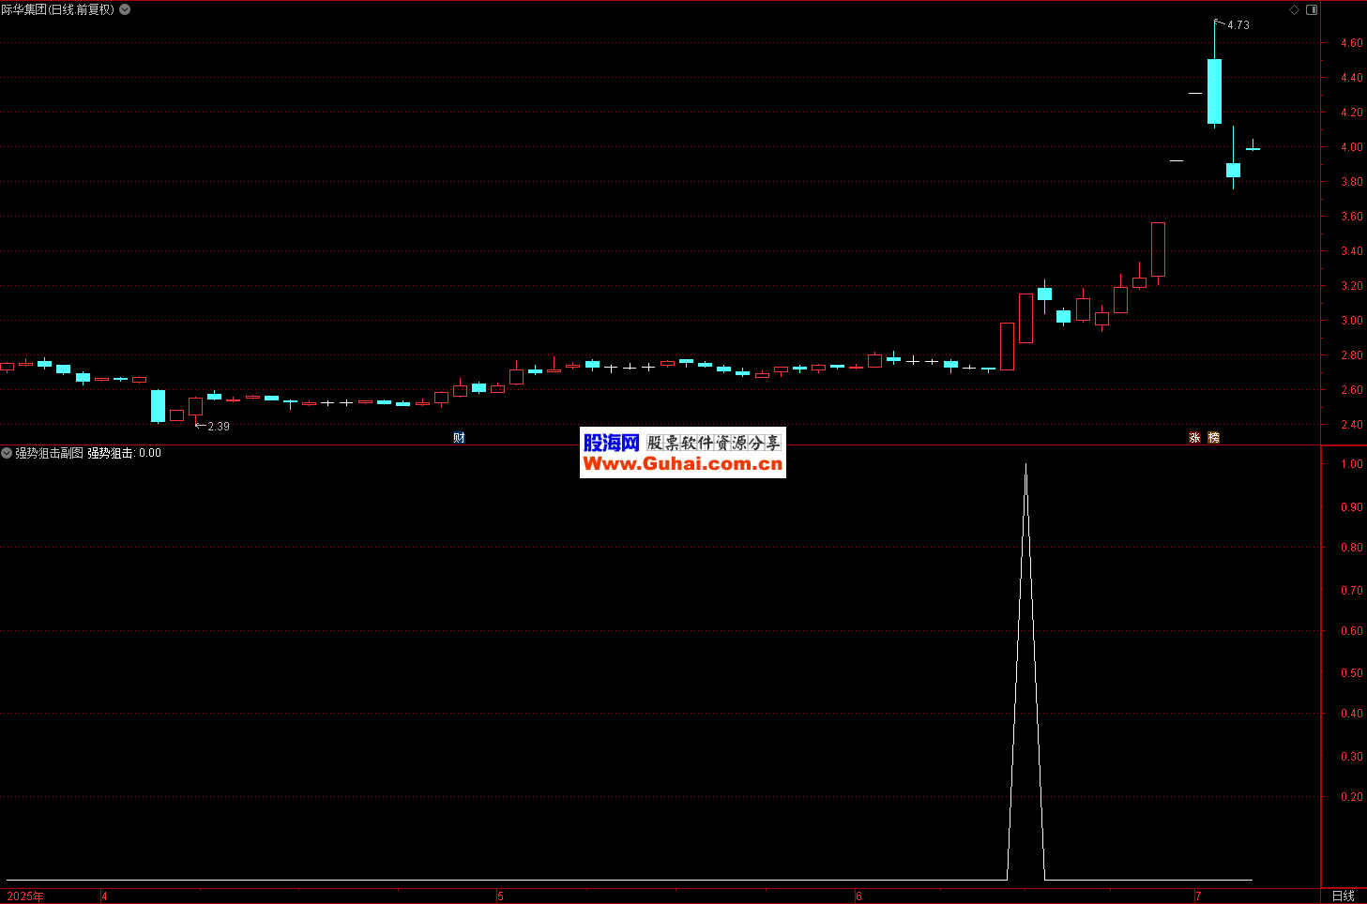This screenshot has width=1367, height=904.
Task: Click the month 5 marker on time axis
Action: (500, 896)
